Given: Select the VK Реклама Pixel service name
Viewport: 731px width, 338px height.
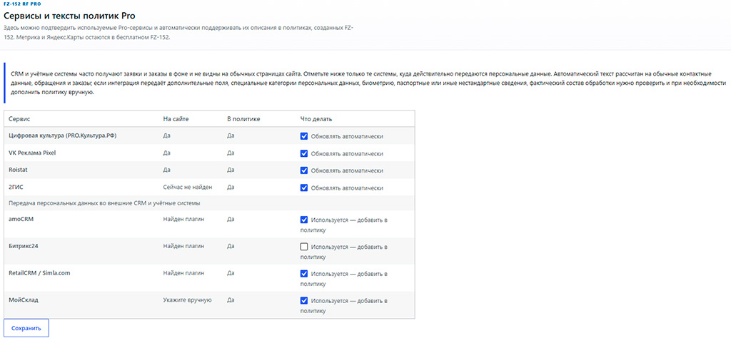Looking at the screenshot, I should (33, 153).
